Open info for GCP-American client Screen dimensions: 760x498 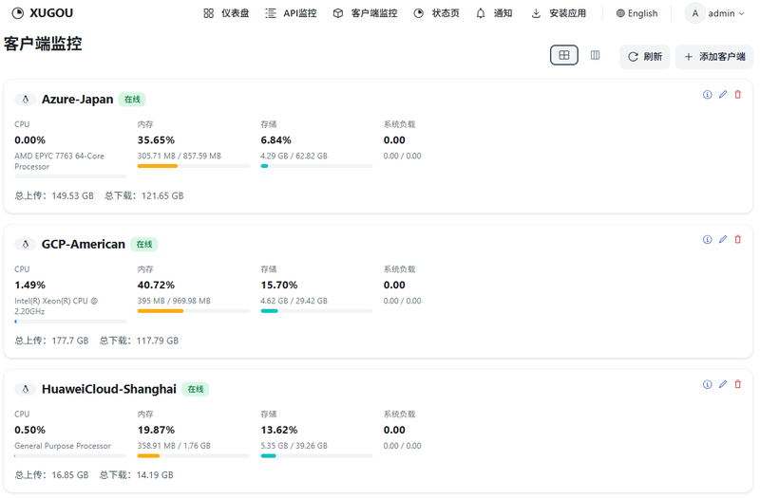pos(707,240)
